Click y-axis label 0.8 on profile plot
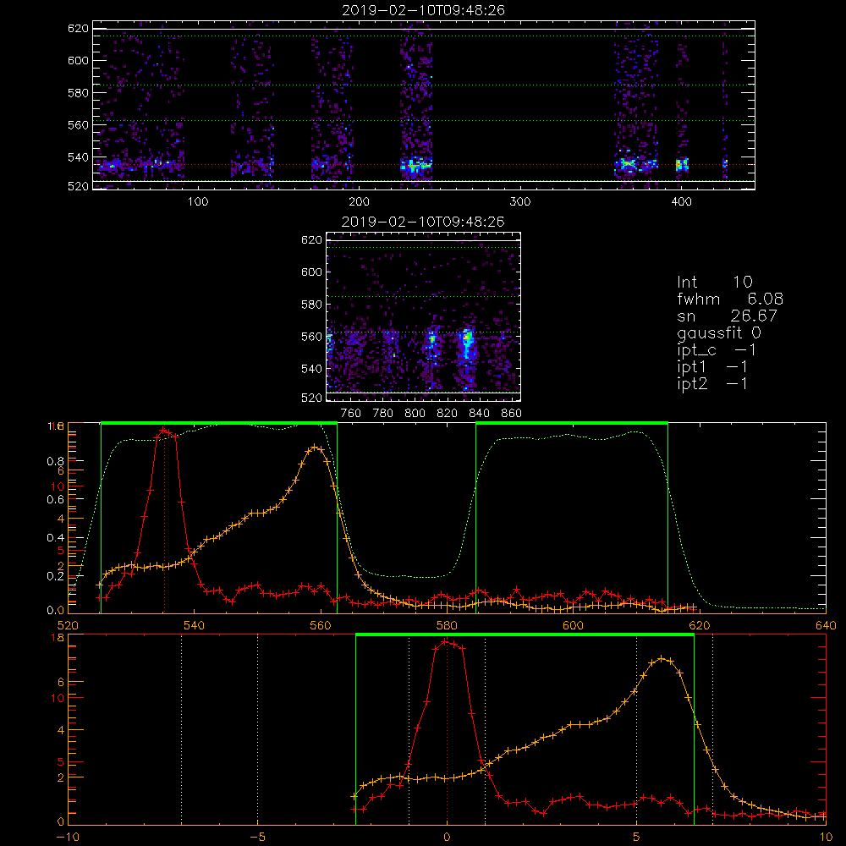This screenshot has width=846, height=846. pyautogui.click(x=56, y=461)
